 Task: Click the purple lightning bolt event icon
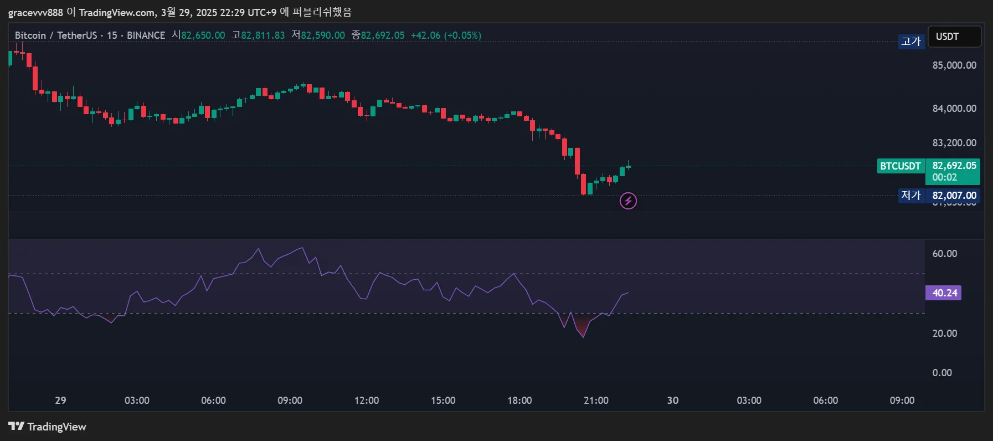coord(628,201)
